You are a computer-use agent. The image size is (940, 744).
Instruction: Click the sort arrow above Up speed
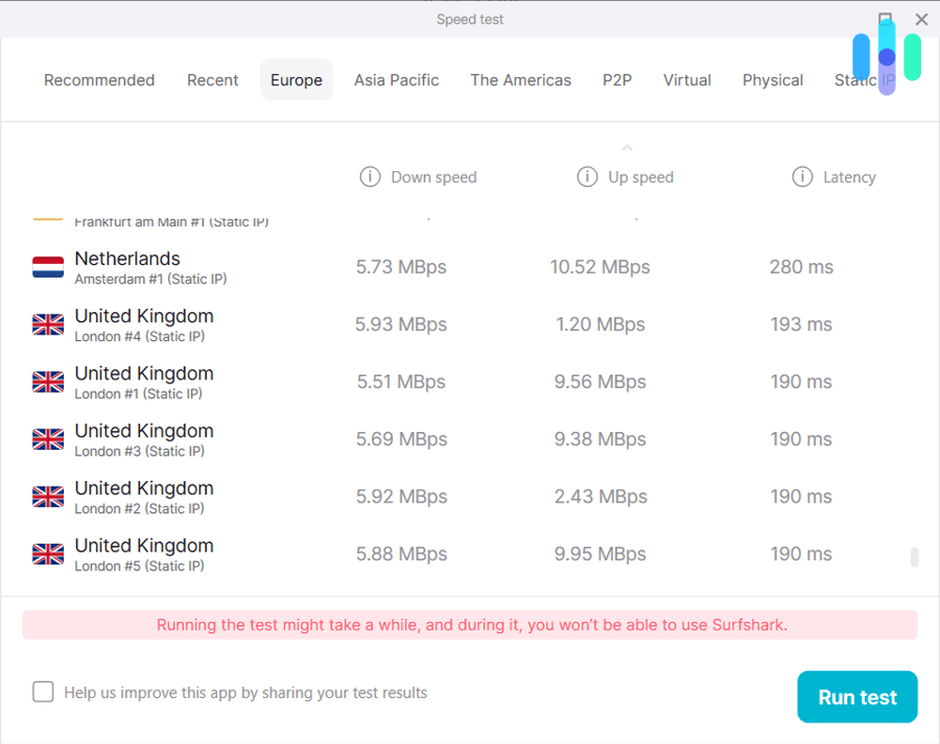[627, 147]
